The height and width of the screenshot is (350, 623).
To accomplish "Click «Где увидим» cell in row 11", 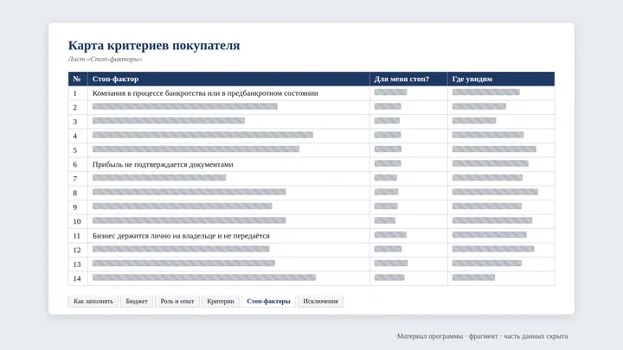I will (501, 236).
